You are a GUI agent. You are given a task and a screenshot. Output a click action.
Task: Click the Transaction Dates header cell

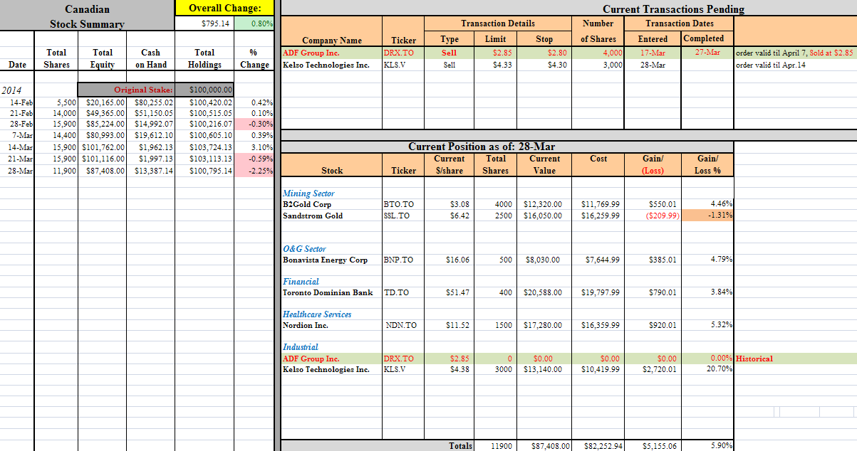click(x=680, y=23)
